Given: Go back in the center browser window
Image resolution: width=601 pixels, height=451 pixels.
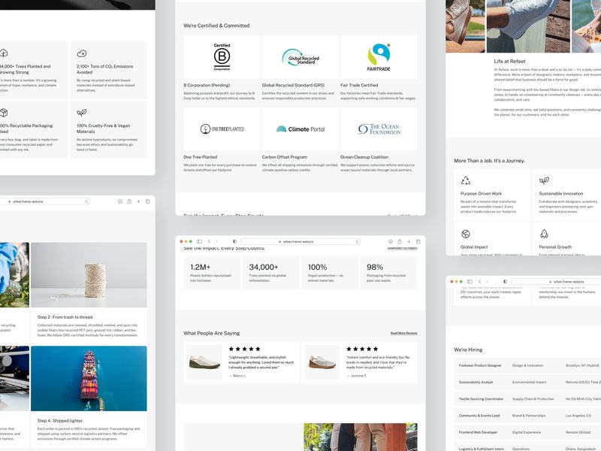Looking at the screenshot, I should [210, 241].
